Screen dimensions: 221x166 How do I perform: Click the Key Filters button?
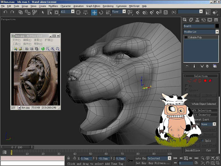159,163
